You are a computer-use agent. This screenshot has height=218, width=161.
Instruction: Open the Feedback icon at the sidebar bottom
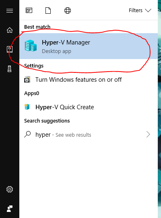pos(10,209)
